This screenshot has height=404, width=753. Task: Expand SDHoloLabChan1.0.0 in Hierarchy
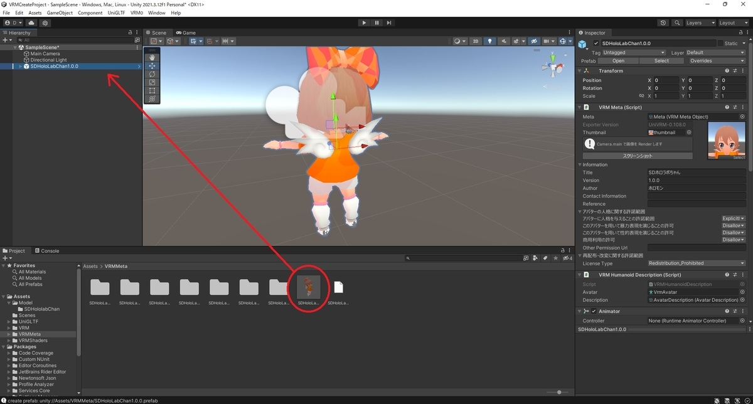[x=20, y=66]
